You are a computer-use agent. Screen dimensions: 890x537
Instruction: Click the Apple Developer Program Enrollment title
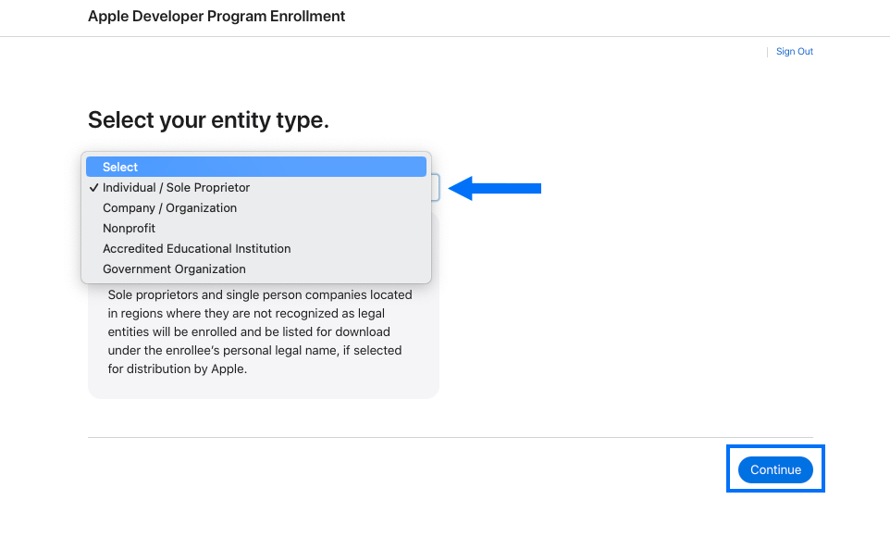click(216, 16)
